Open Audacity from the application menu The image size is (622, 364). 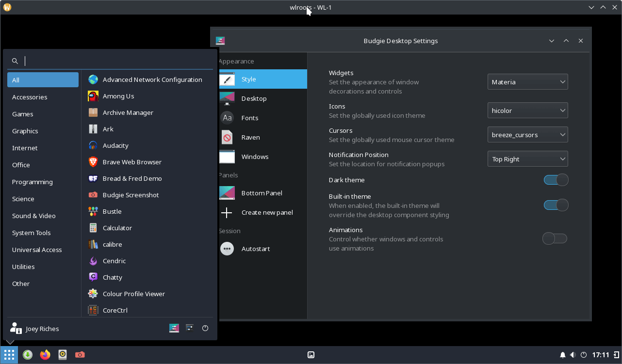[x=147, y=145]
